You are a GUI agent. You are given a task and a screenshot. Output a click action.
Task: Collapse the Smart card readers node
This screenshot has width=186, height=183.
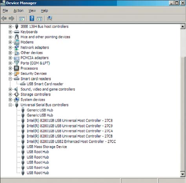pos(10,79)
